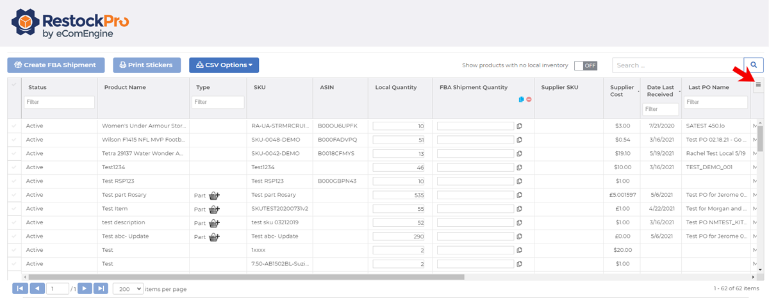Viewport: 769px width, 298px height.
Task: Click the copy-all icon under FBA Shipment Quantity
Action: coord(522,99)
